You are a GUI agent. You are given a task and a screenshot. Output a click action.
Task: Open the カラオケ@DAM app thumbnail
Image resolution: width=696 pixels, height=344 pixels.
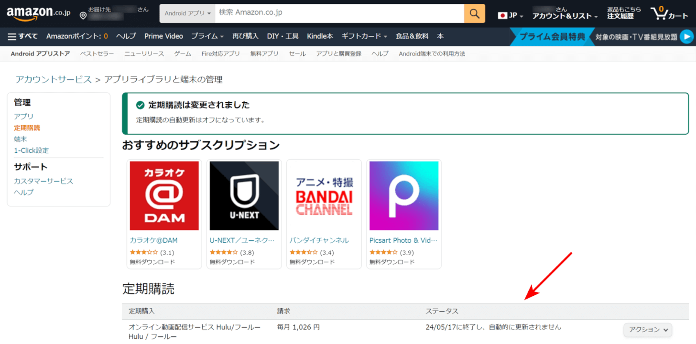coord(164,196)
